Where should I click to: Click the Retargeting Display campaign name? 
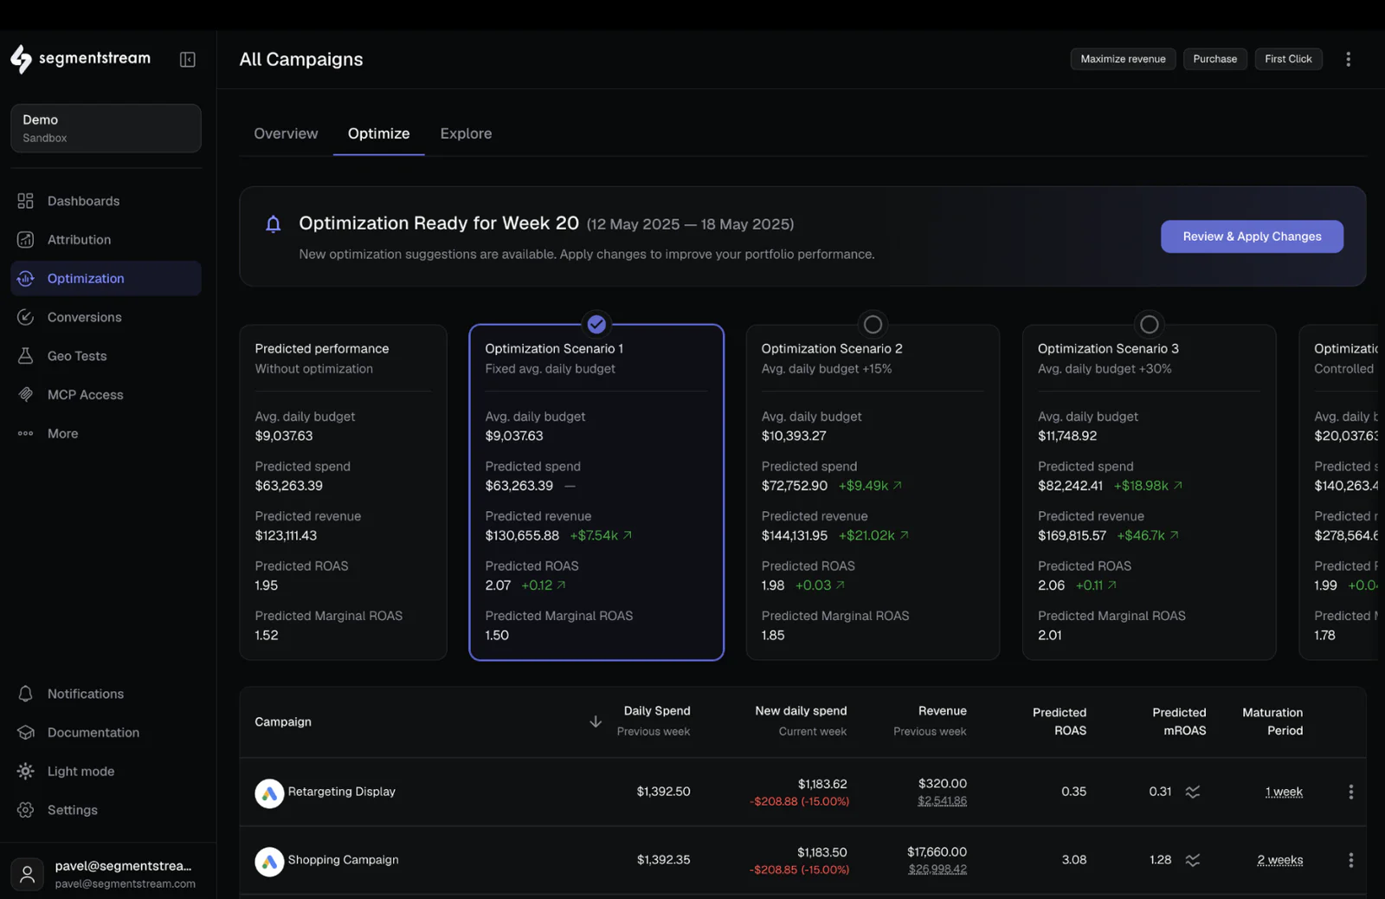341,792
